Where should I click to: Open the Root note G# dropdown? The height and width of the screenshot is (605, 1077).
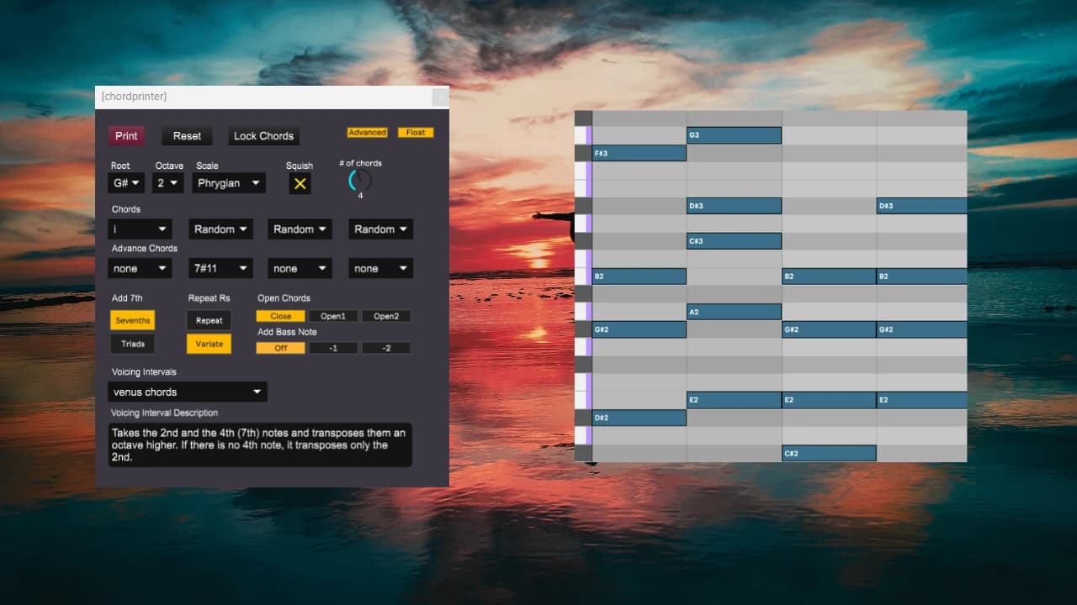[x=126, y=183]
